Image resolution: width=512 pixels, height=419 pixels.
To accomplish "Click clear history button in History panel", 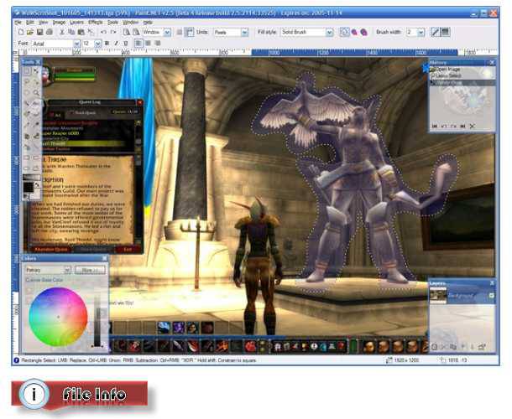I will (x=472, y=127).
